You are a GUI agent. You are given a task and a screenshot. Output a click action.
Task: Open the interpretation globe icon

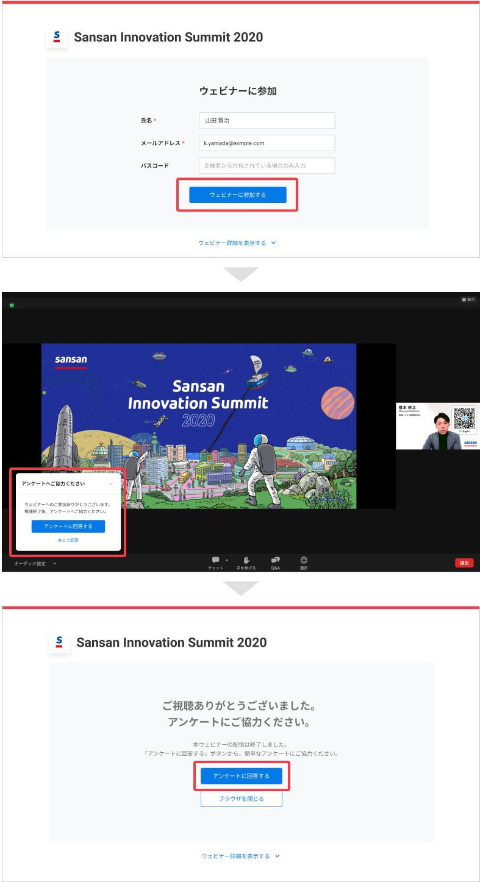304,563
